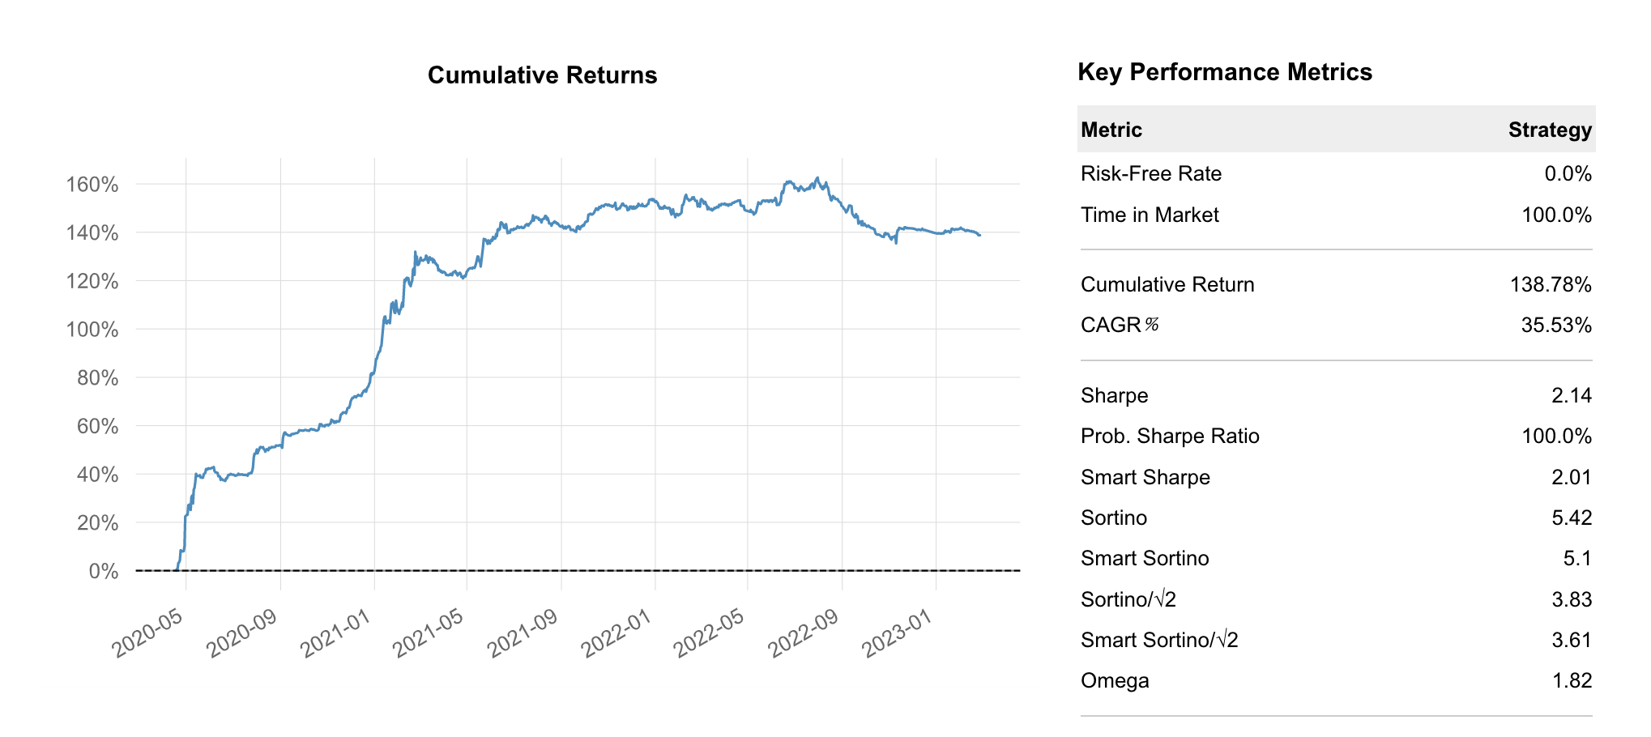This screenshot has height=737, width=1651.
Task: Click the 0% y-axis tick label
Action: [104, 571]
